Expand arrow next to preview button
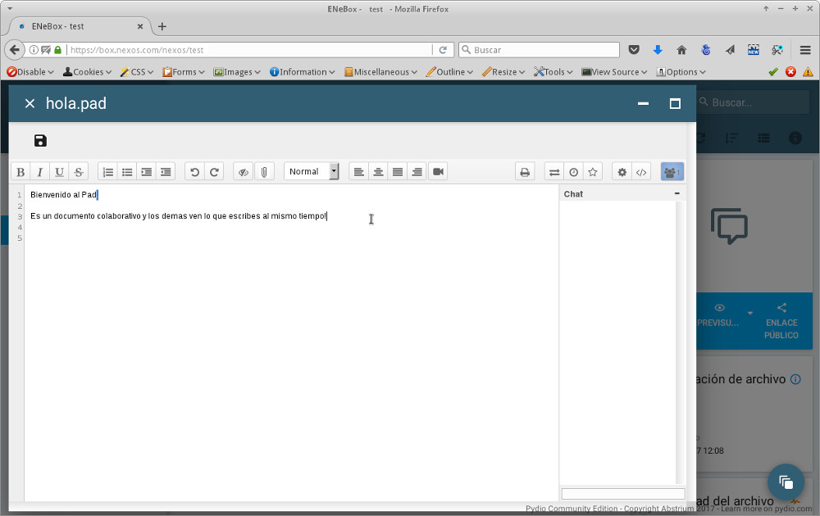Viewport: 820px width, 516px height. [x=750, y=313]
